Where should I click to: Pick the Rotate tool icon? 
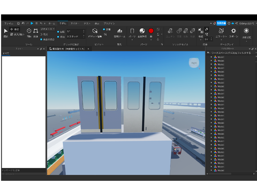29,31
